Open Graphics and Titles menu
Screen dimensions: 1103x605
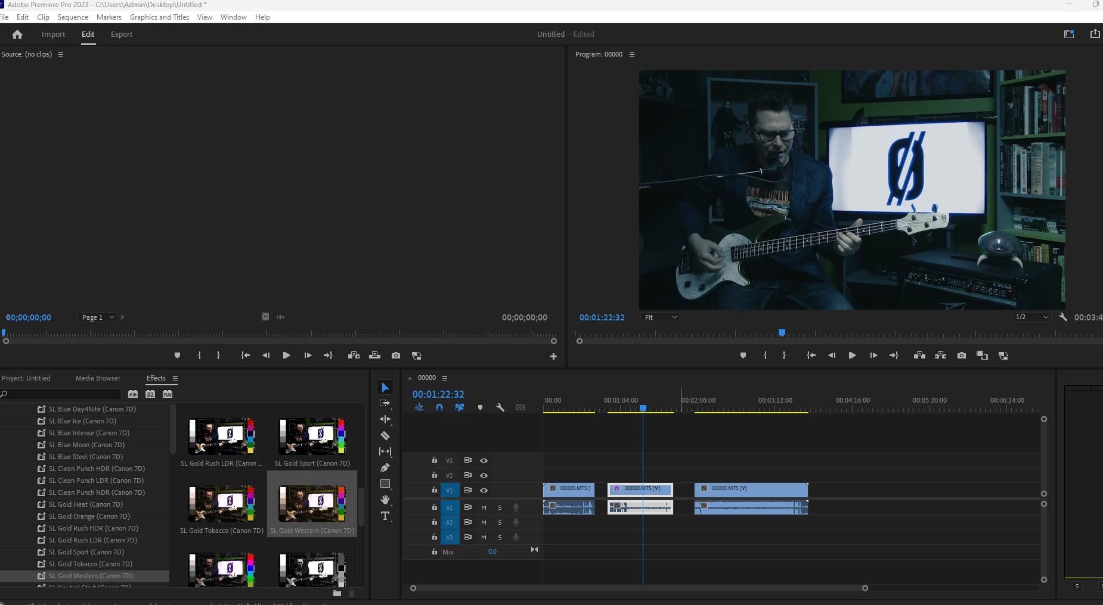pyautogui.click(x=159, y=17)
